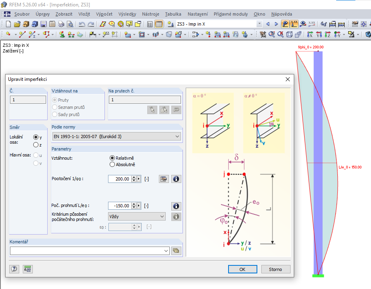This screenshot has height=289, width=371.
Task: Toggle the table view icon
Action: (x=159, y=24)
